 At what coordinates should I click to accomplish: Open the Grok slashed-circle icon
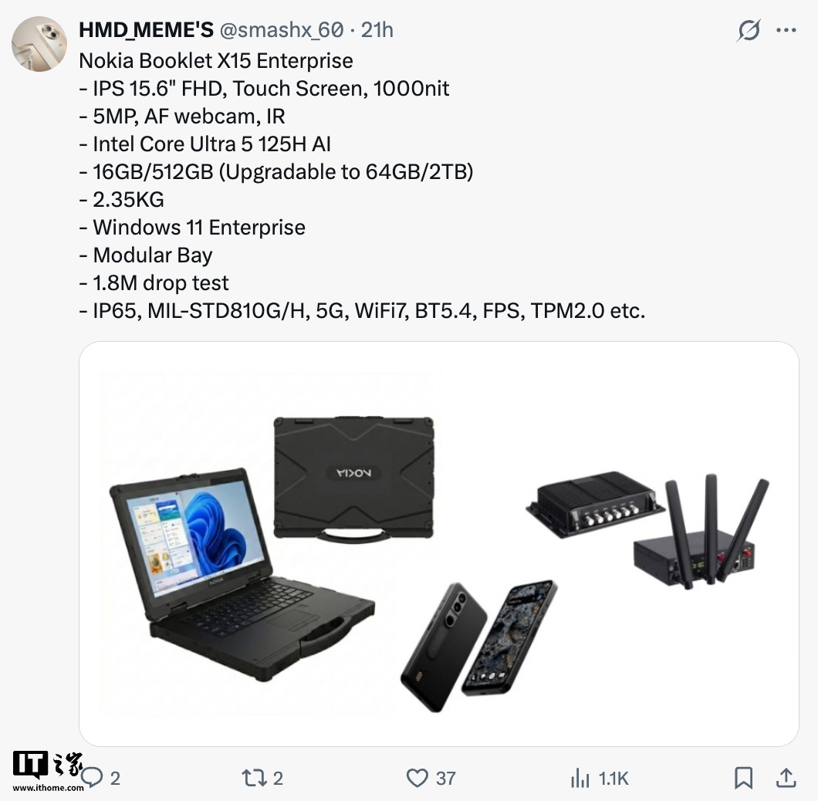[x=749, y=30]
